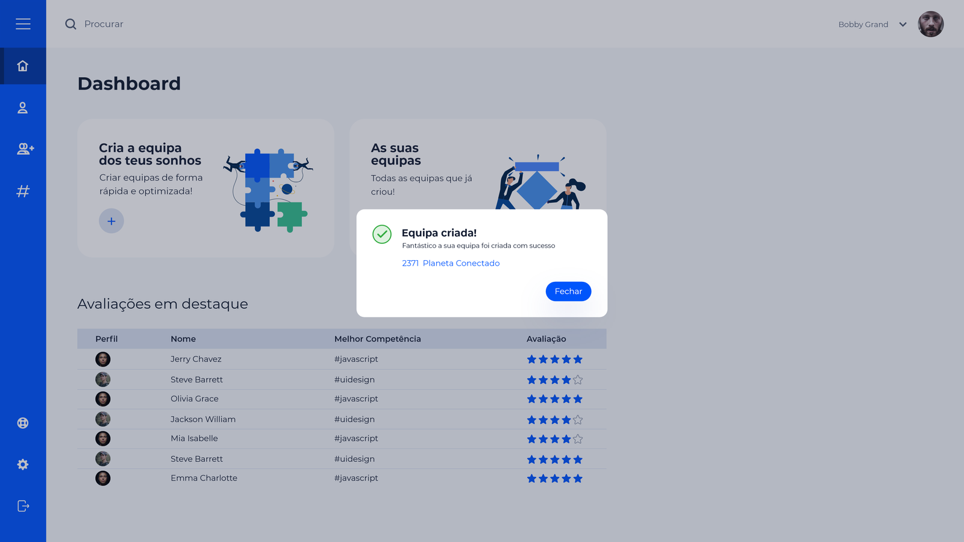Viewport: 964px width, 542px height.
Task: Open settings gear in sidebar
Action: pos(23,464)
